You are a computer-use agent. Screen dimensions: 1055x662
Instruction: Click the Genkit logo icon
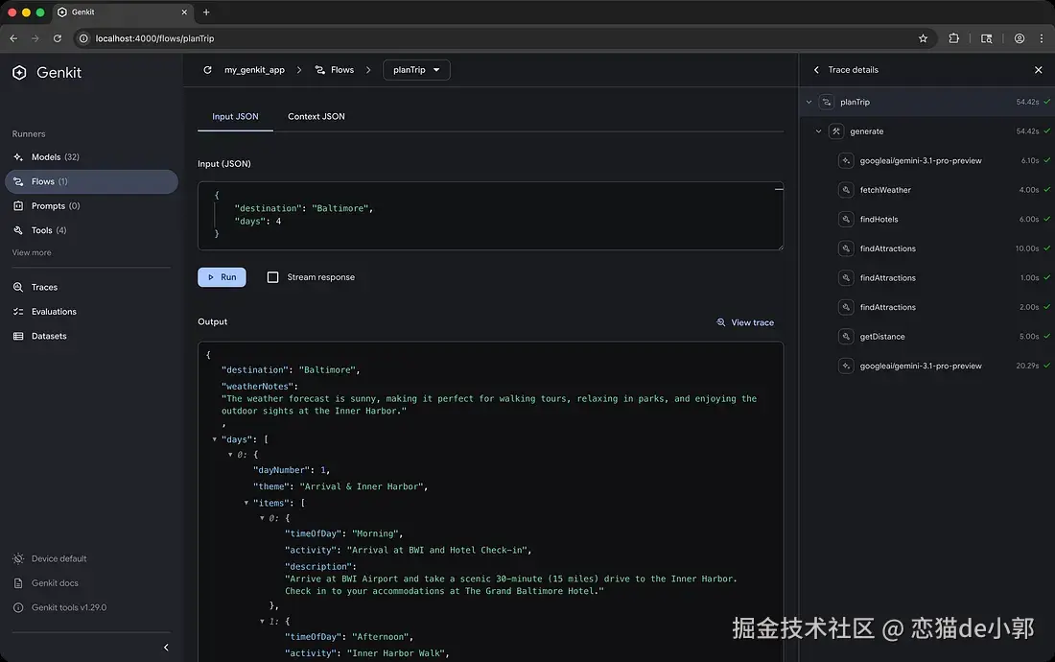[19, 73]
